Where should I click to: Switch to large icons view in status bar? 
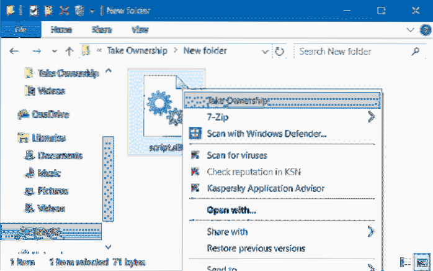[423, 263]
